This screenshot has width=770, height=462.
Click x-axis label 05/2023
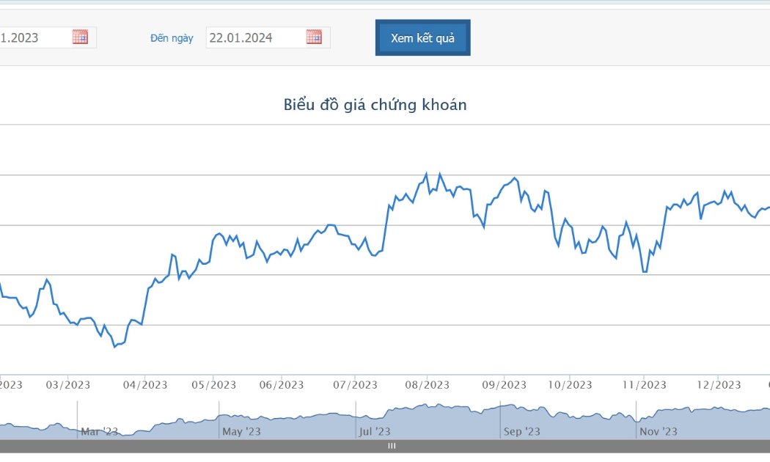pos(213,385)
